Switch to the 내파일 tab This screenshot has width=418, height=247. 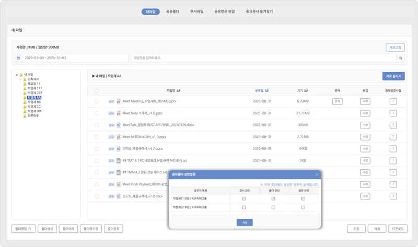(x=150, y=11)
